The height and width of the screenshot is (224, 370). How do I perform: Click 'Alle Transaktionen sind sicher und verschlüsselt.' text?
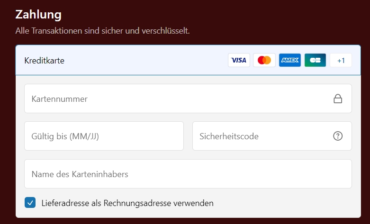[x=102, y=31]
